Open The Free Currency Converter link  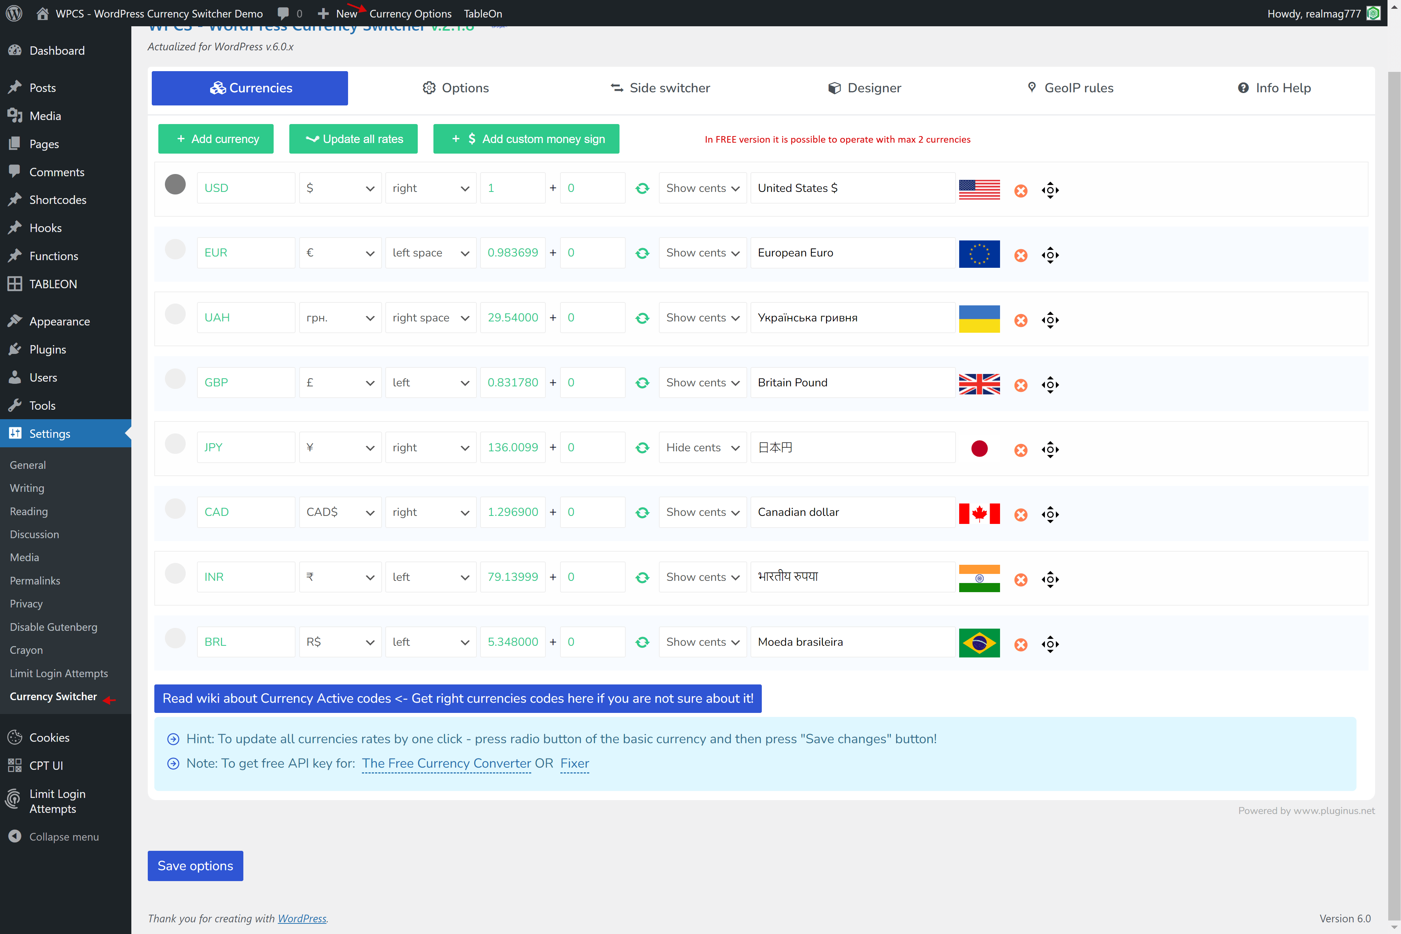(x=446, y=763)
